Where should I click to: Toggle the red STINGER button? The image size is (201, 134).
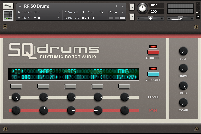pyautogui.click(x=153, y=52)
